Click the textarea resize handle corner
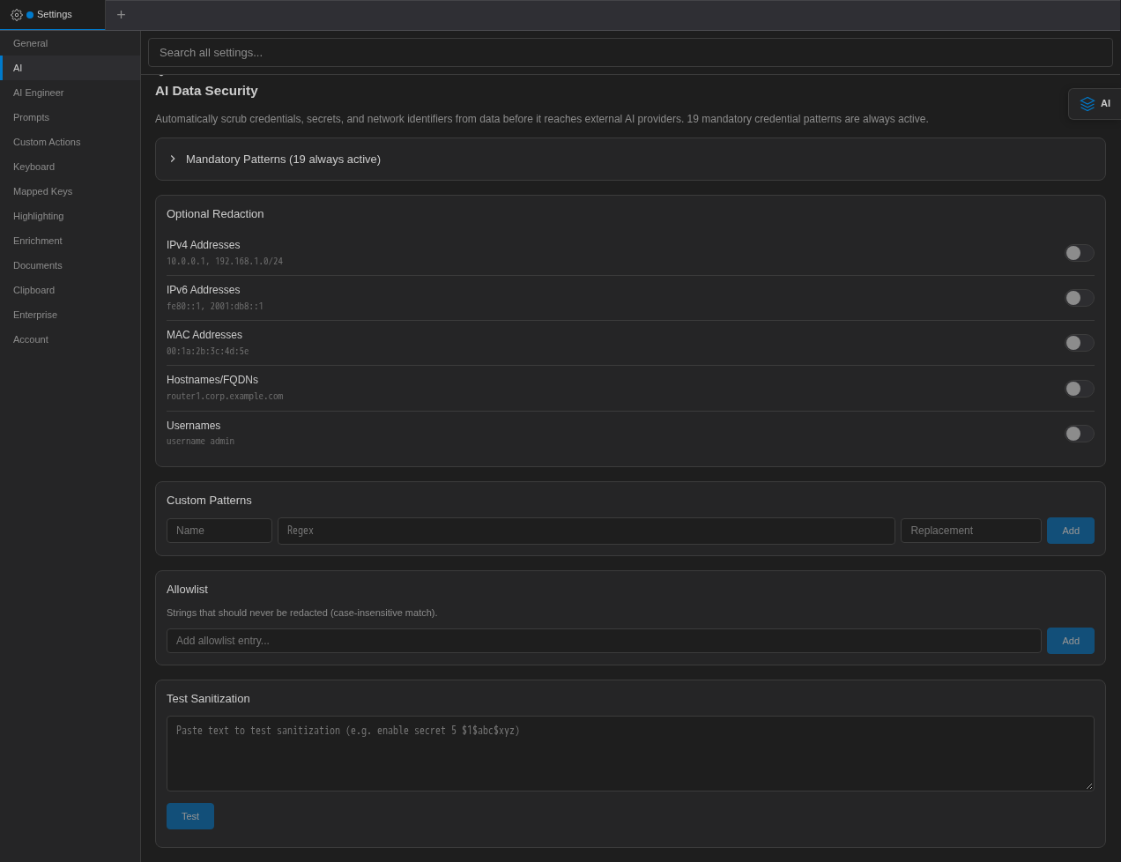The image size is (1121, 862). (x=1088, y=785)
